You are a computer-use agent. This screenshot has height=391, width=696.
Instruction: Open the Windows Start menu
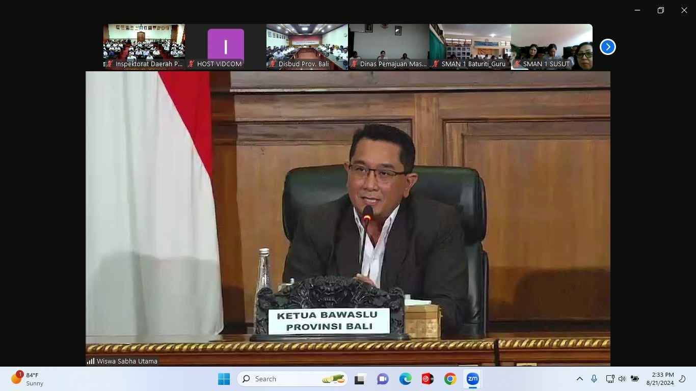(224, 379)
